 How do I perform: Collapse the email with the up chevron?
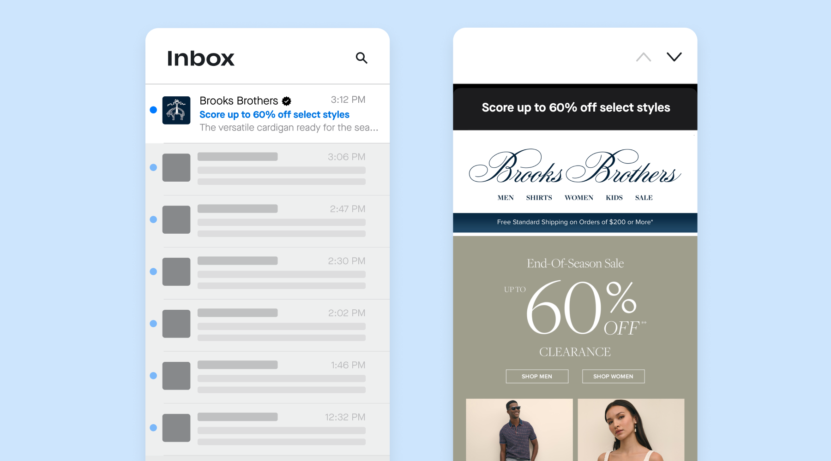[644, 56]
